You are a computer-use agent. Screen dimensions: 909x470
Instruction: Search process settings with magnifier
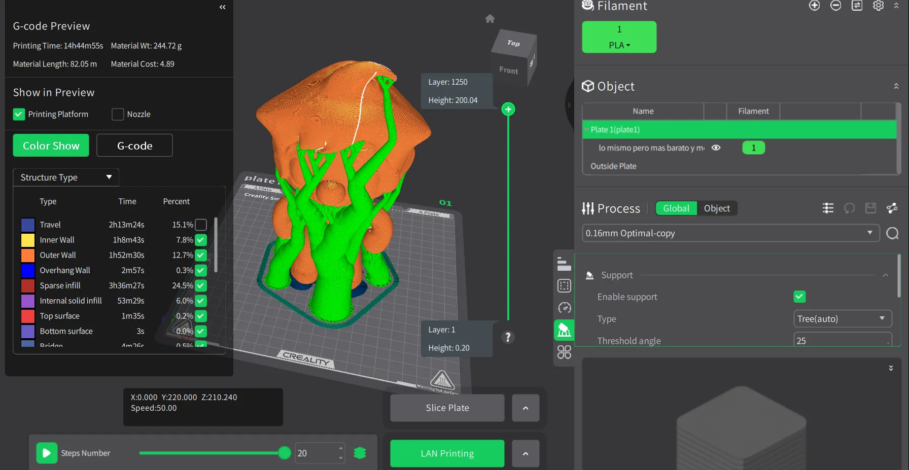892,233
